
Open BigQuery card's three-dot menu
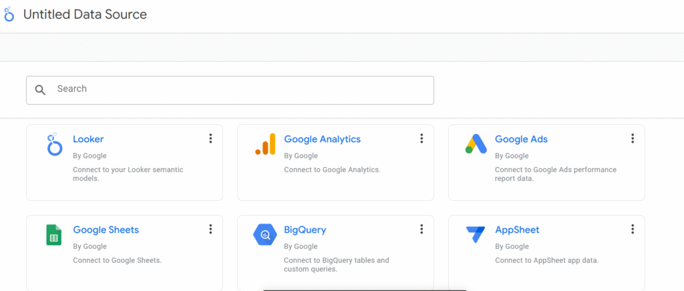[421, 229]
